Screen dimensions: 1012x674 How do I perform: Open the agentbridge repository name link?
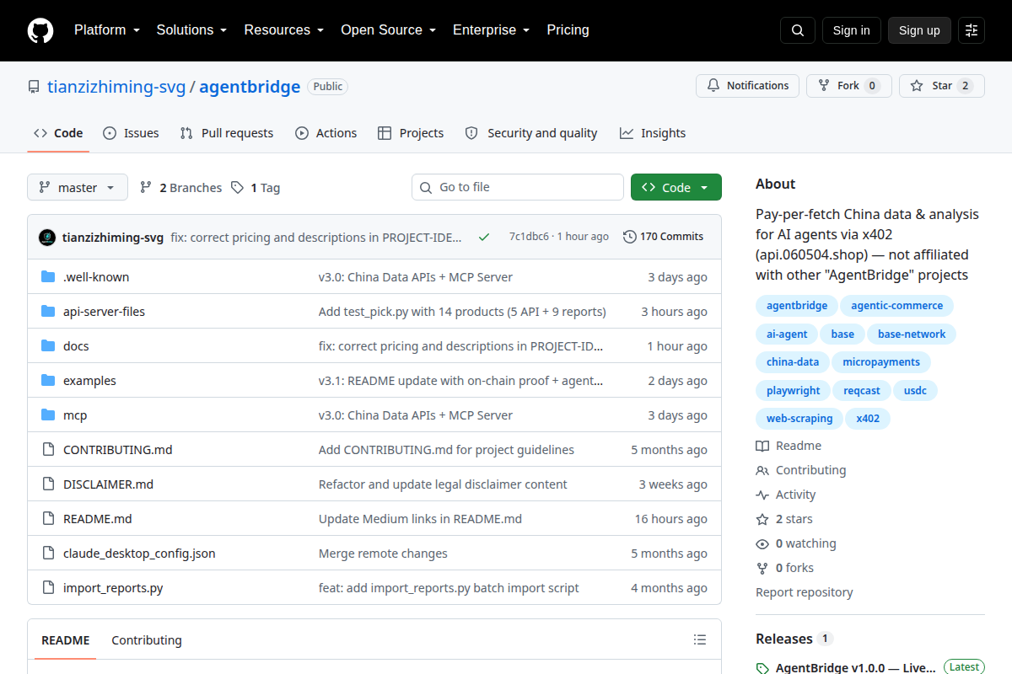(x=250, y=86)
